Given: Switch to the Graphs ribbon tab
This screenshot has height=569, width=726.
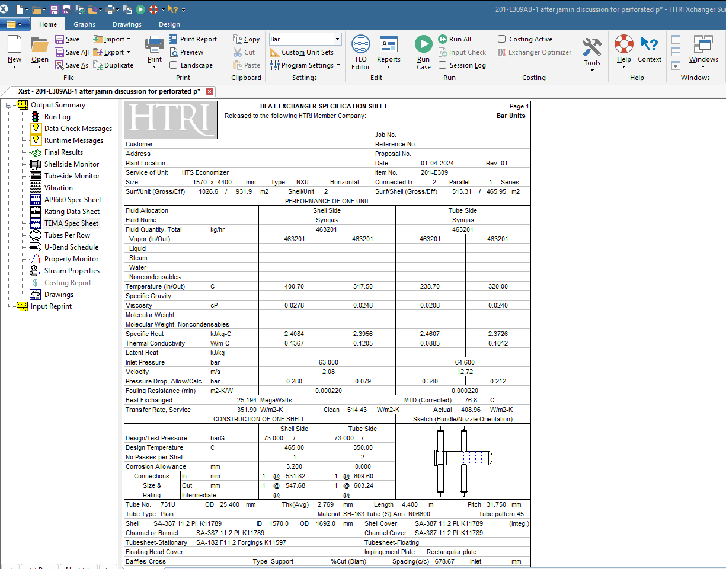Looking at the screenshot, I should (x=85, y=24).
